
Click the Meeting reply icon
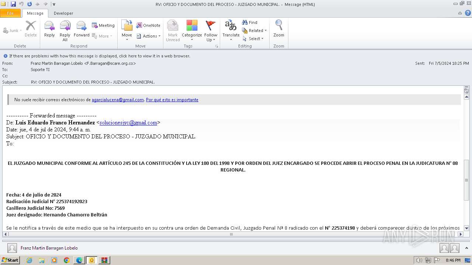[103, 25]
